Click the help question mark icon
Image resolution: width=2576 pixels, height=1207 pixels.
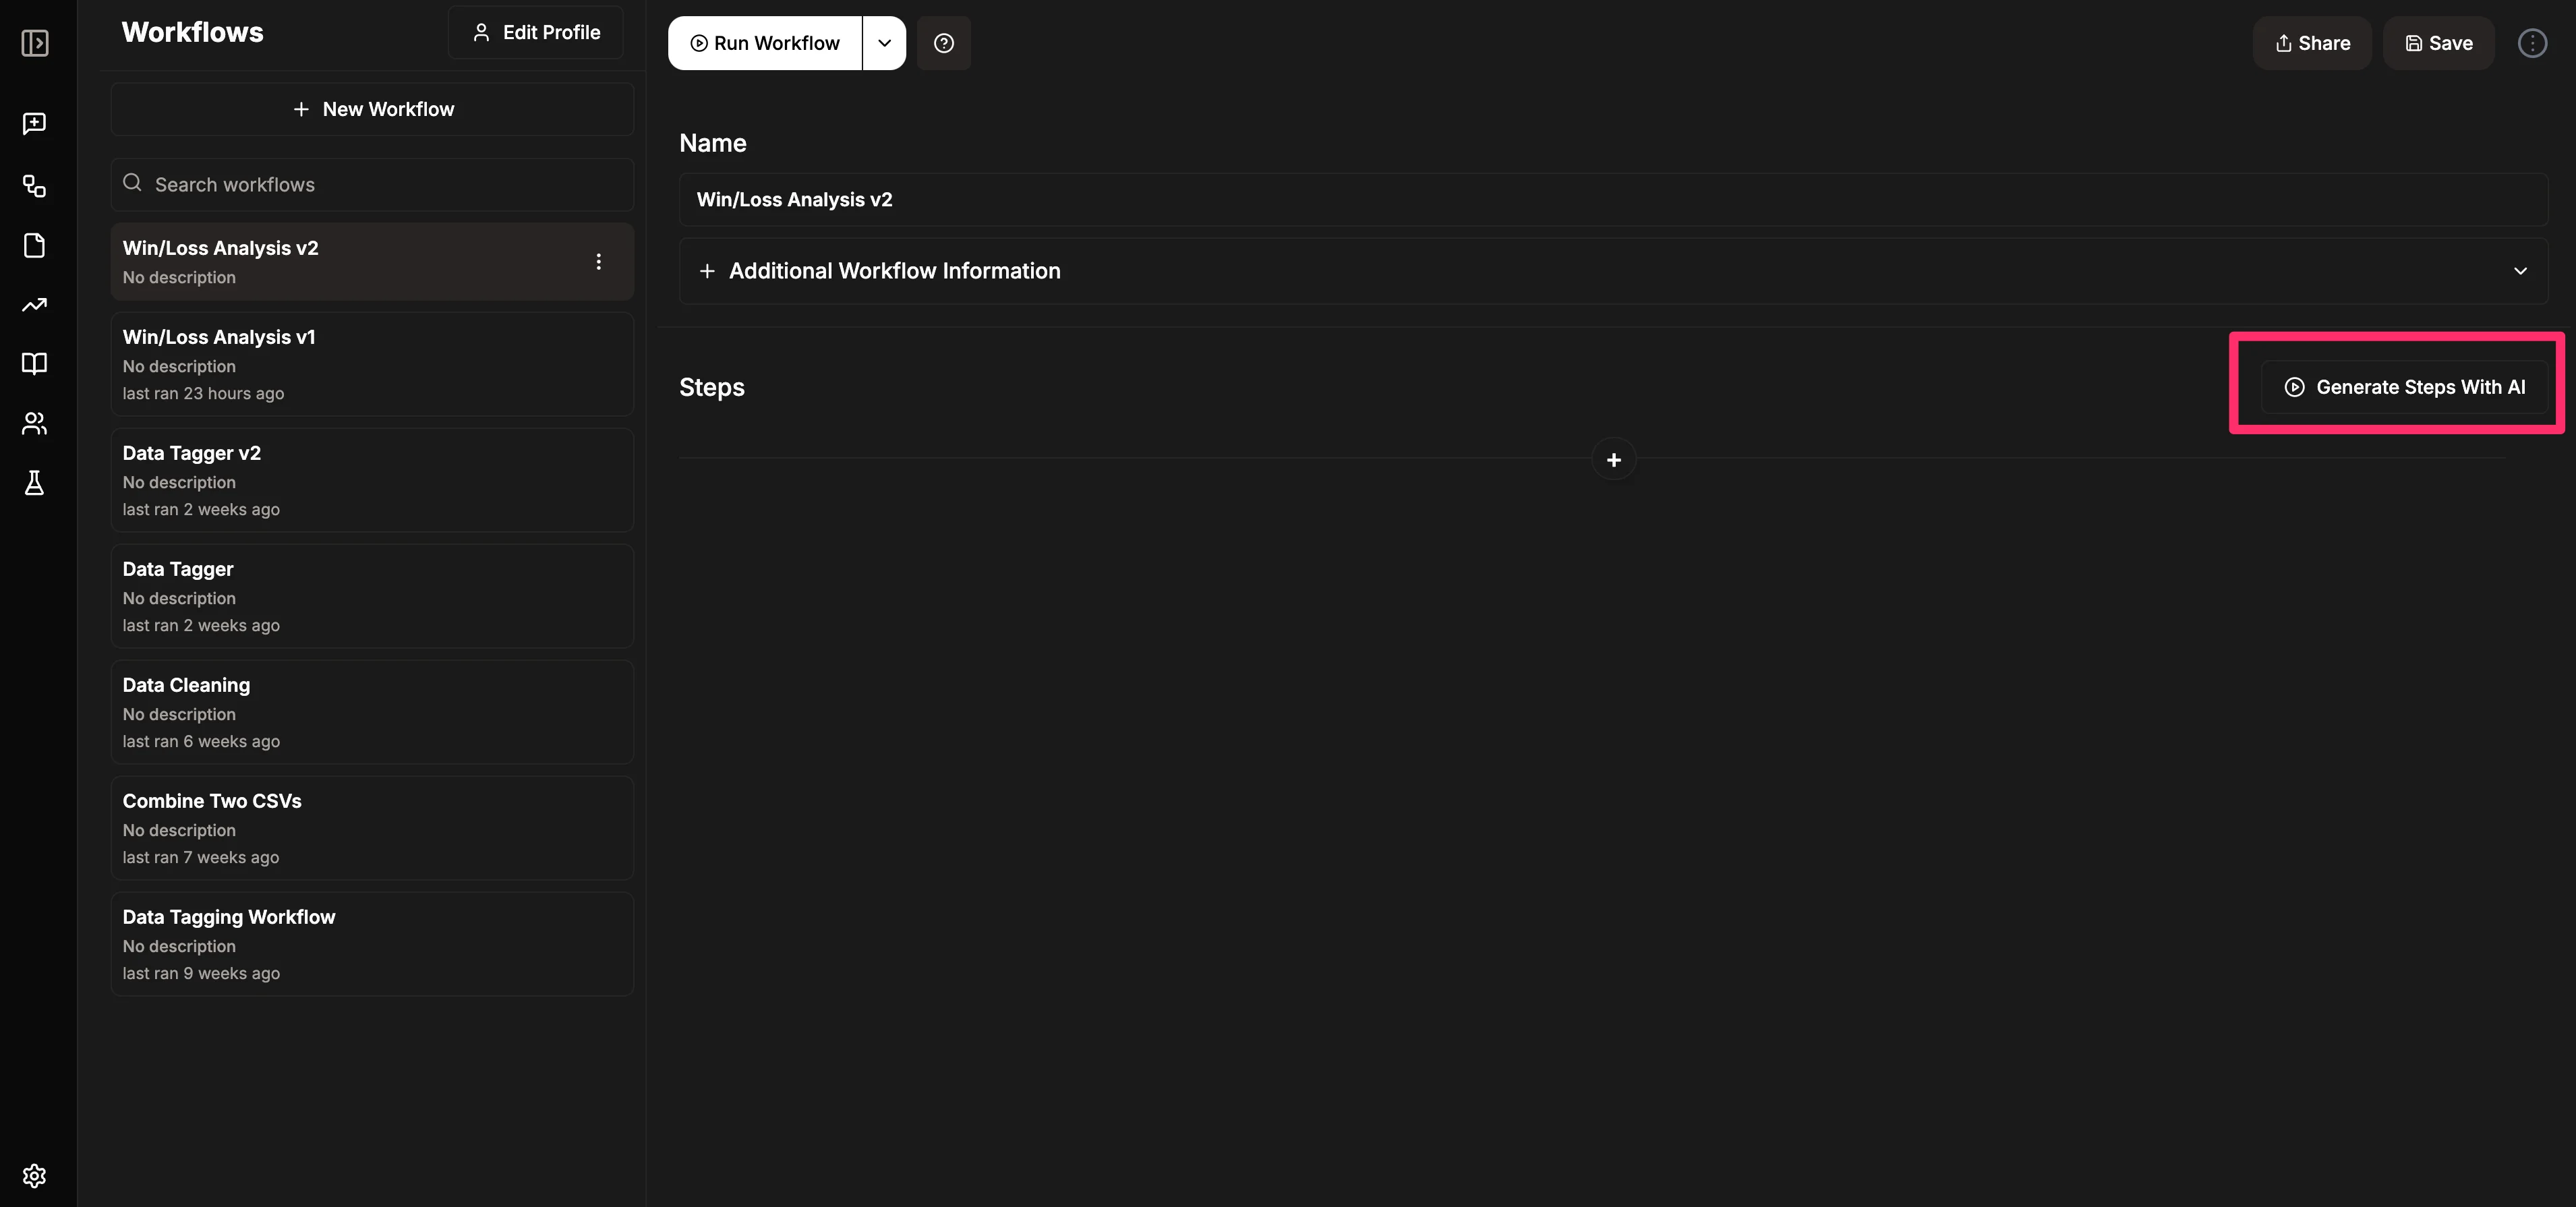[943, 43]
